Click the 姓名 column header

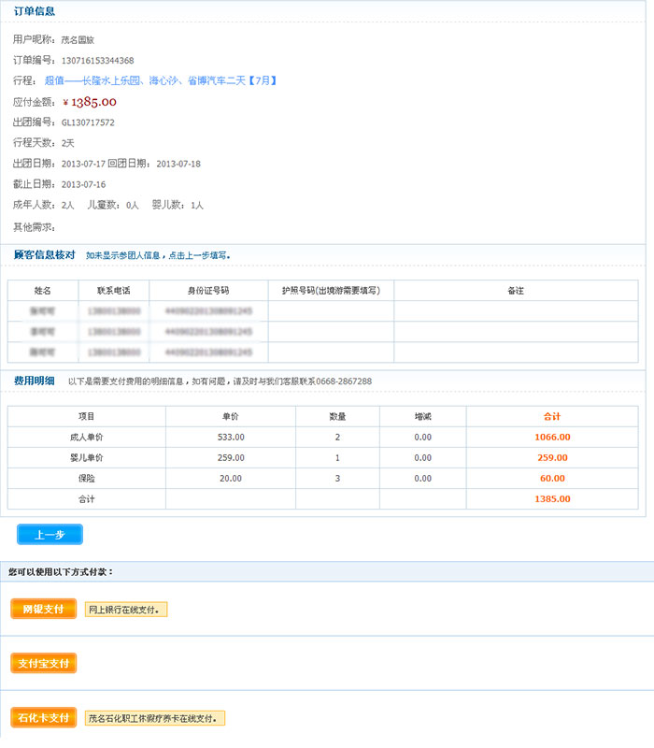[x=43, y=291]
